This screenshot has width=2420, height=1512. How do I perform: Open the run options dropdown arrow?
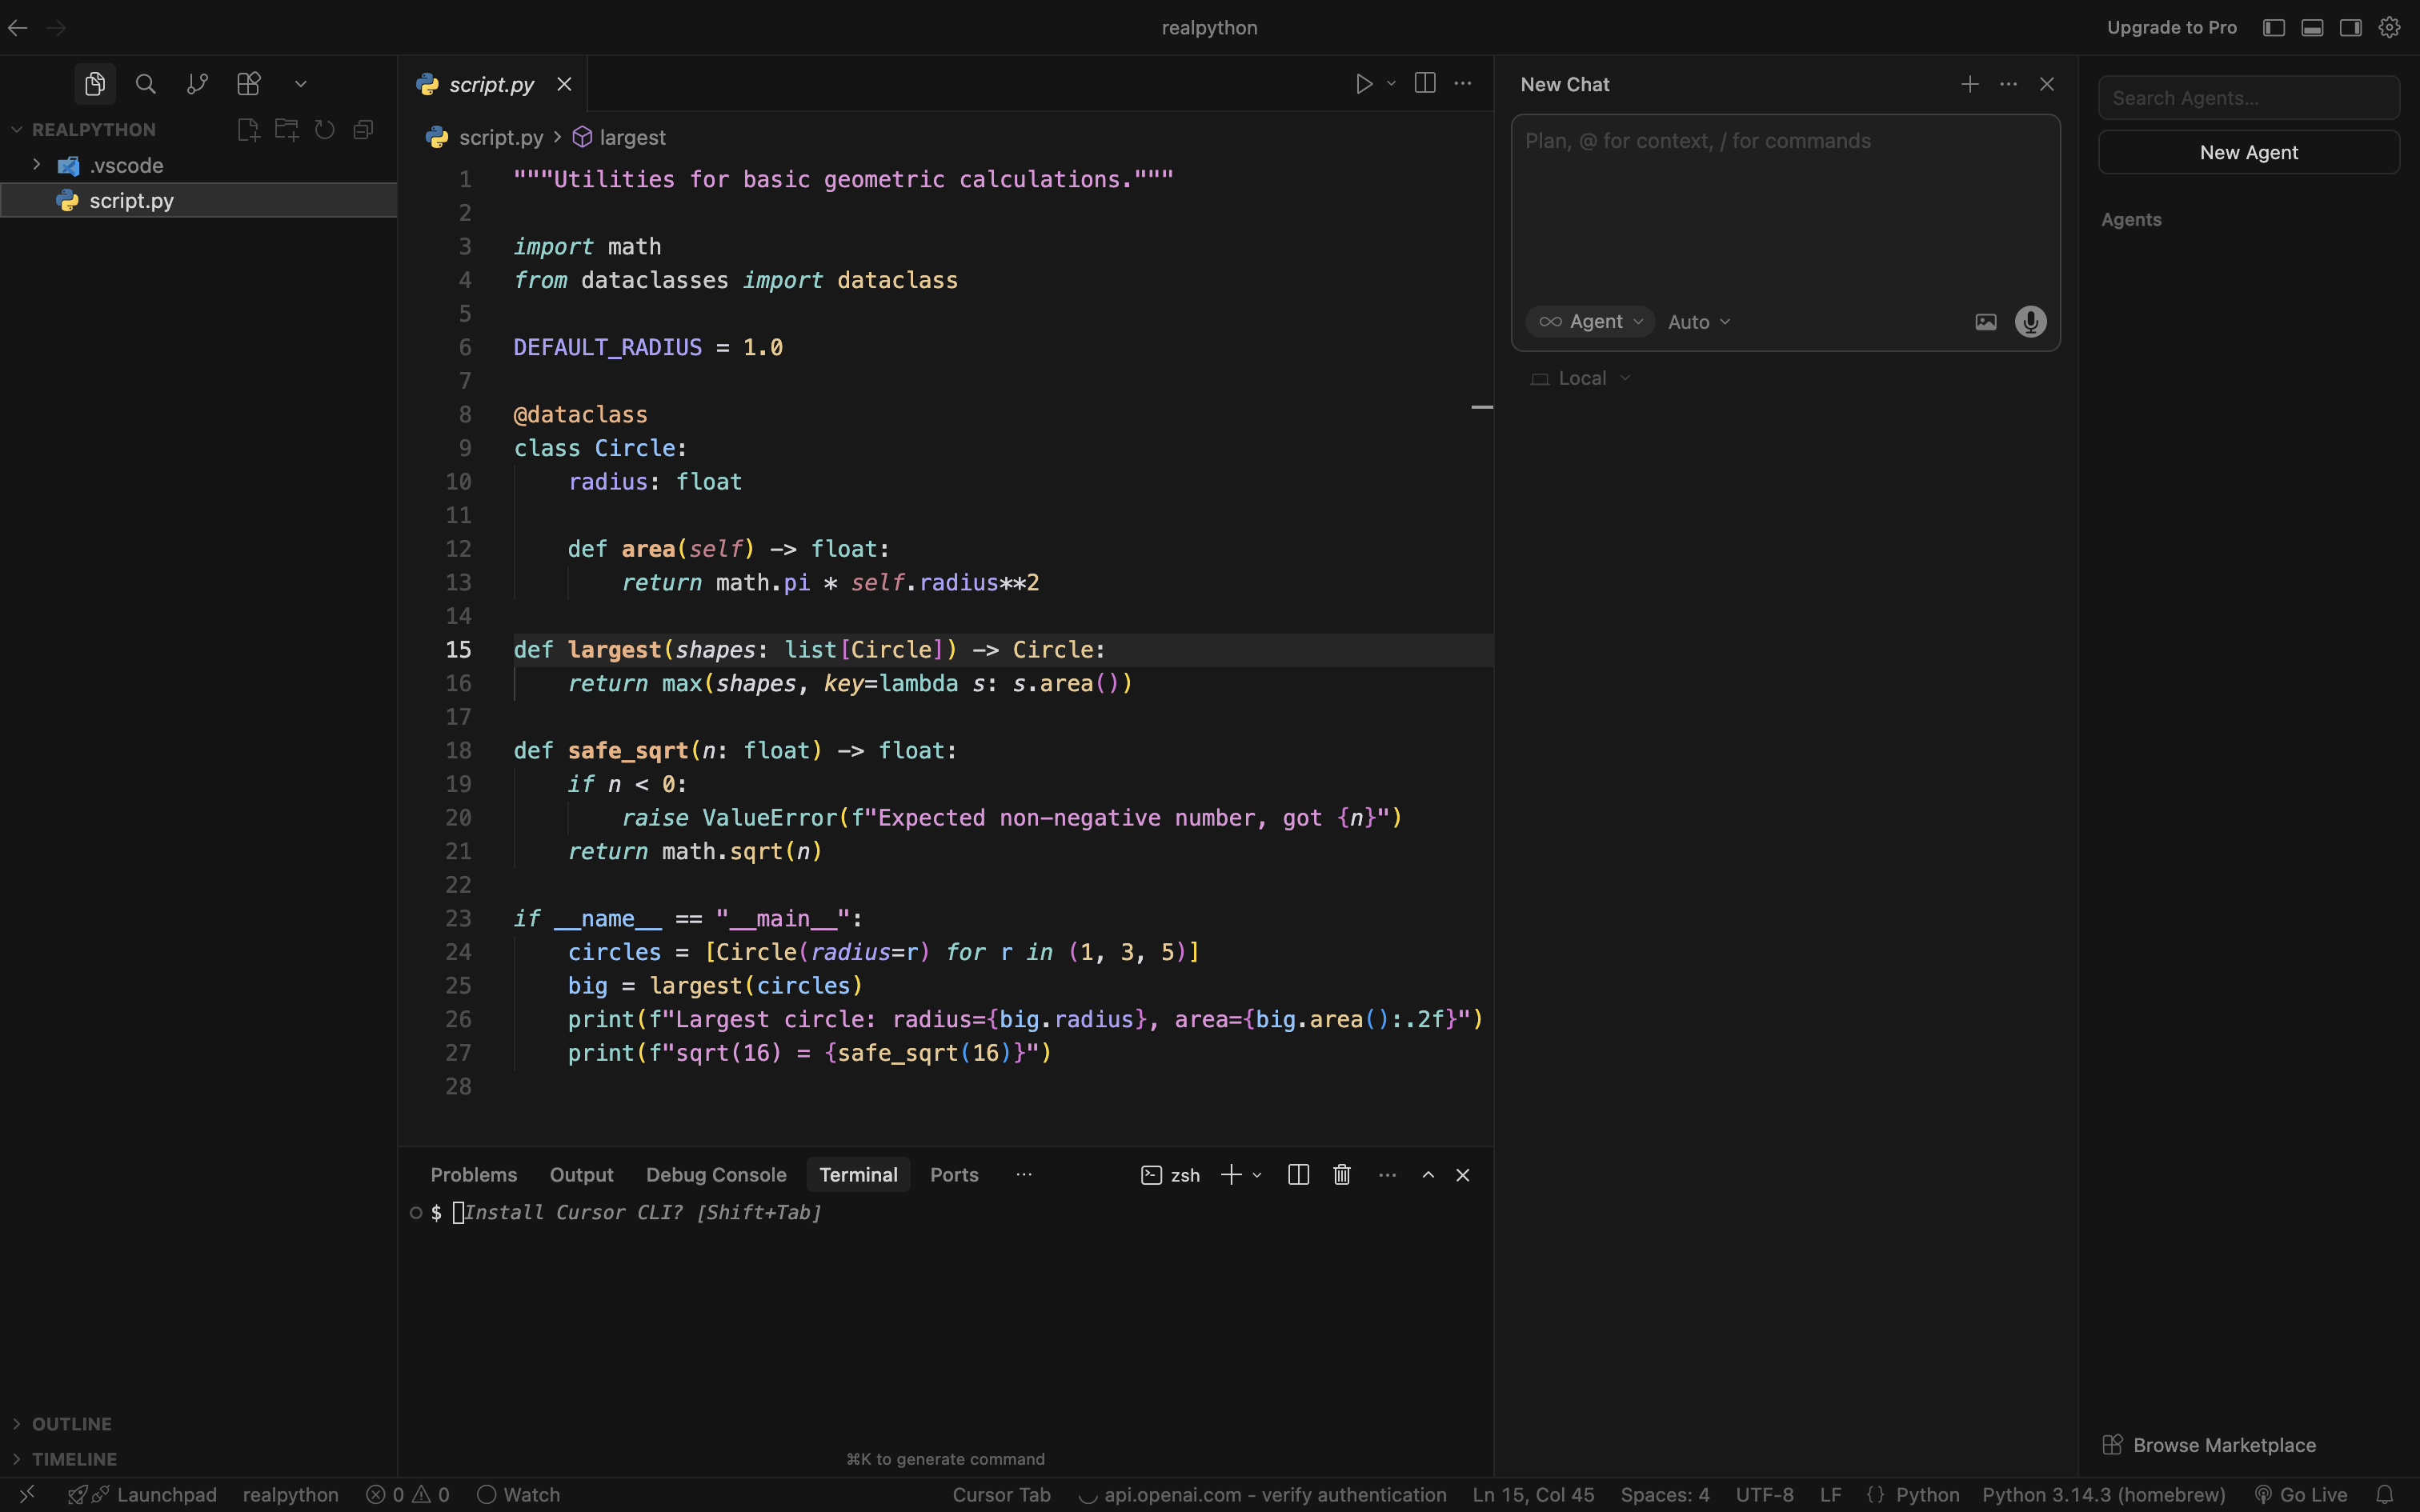[1391, 84]
